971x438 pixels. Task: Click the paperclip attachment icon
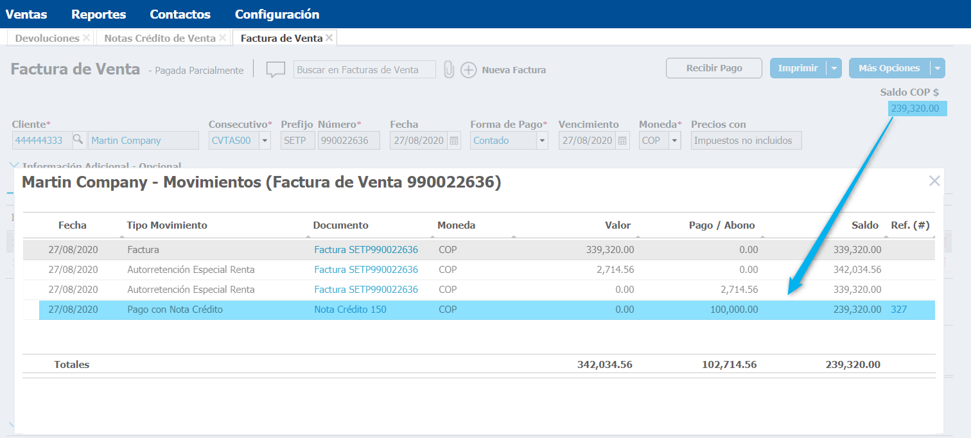[x=449, y=69]
